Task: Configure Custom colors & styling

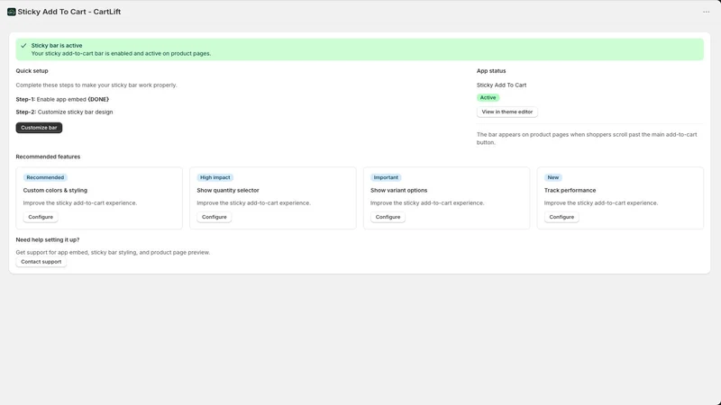Action: click(x=41, y=217)
